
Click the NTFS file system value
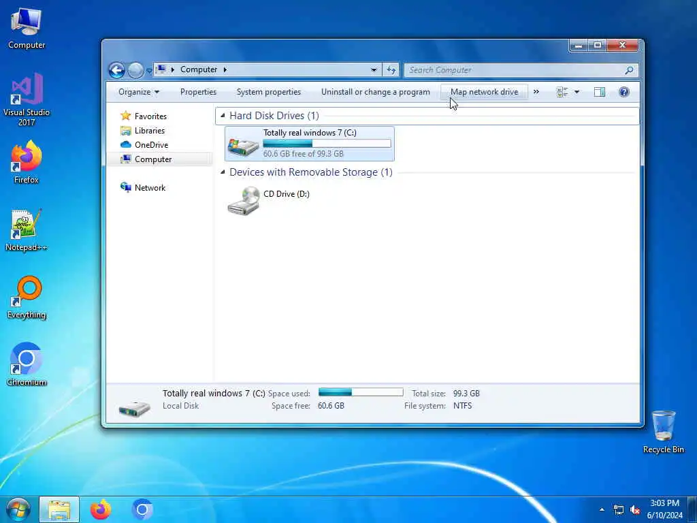pos(462,406)
